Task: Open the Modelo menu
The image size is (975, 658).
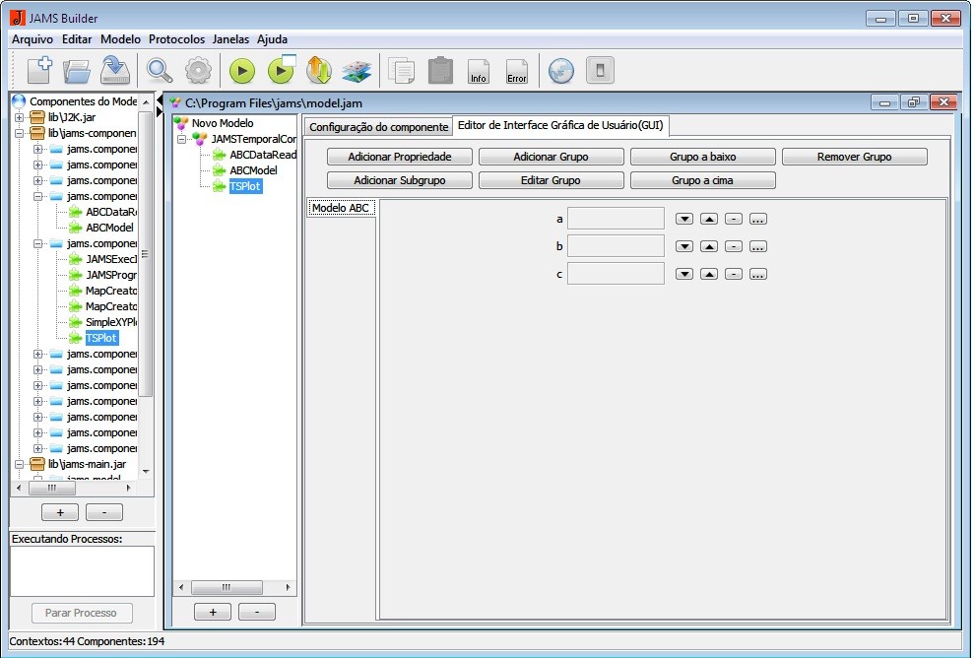Action: pyautogui.click(x=120, y=39)
